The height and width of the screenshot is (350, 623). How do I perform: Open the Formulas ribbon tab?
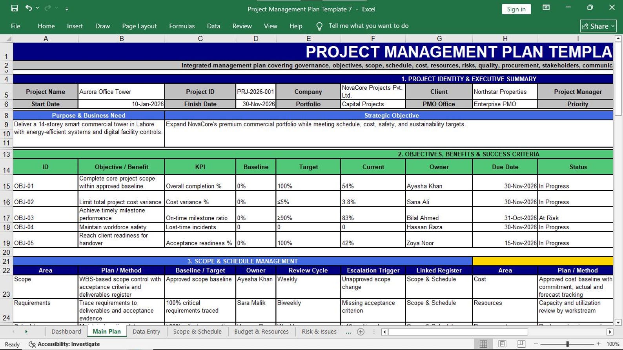182,26
